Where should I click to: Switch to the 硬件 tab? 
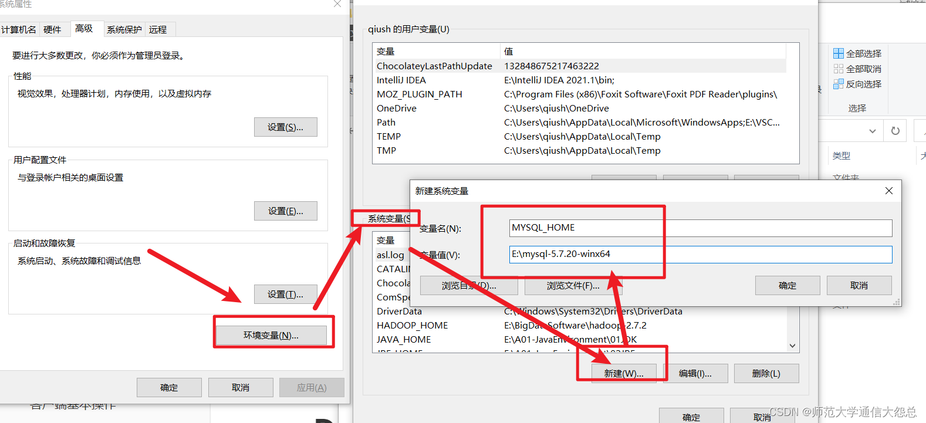52,30
